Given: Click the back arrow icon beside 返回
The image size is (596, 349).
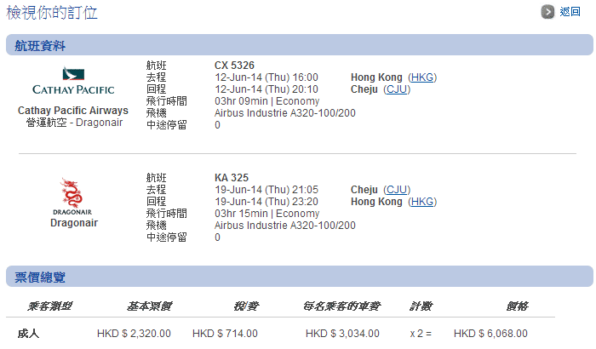Looking at the screenshot, I should click(x=548, y=12).
